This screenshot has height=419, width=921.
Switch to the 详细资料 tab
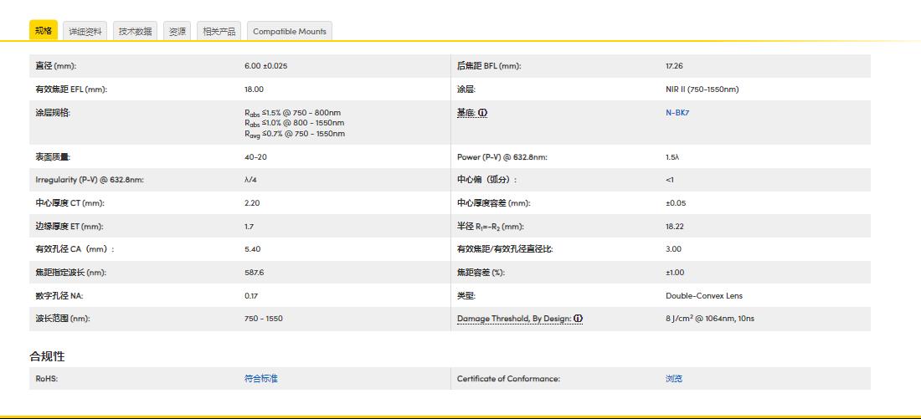pyautogui.click(x=85, y=32)
